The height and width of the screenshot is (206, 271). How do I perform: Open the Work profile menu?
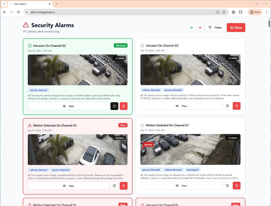pyautogui.click(x=255, y=12)
